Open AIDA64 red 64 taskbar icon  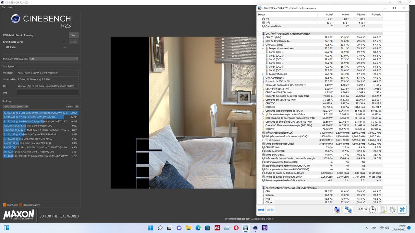click(217, 228)
